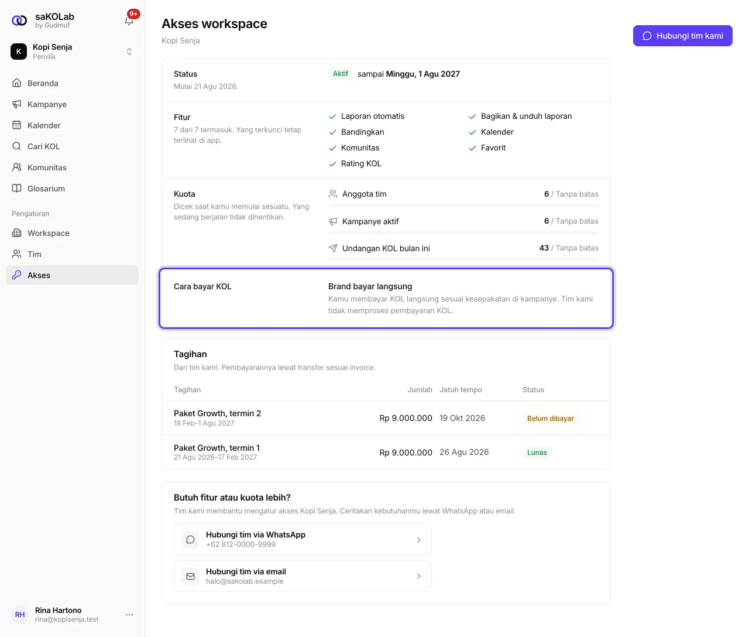The image size is (749, 637).
Task: Click the Undangan KOL paper-plane icon
Action: [333, 248]
